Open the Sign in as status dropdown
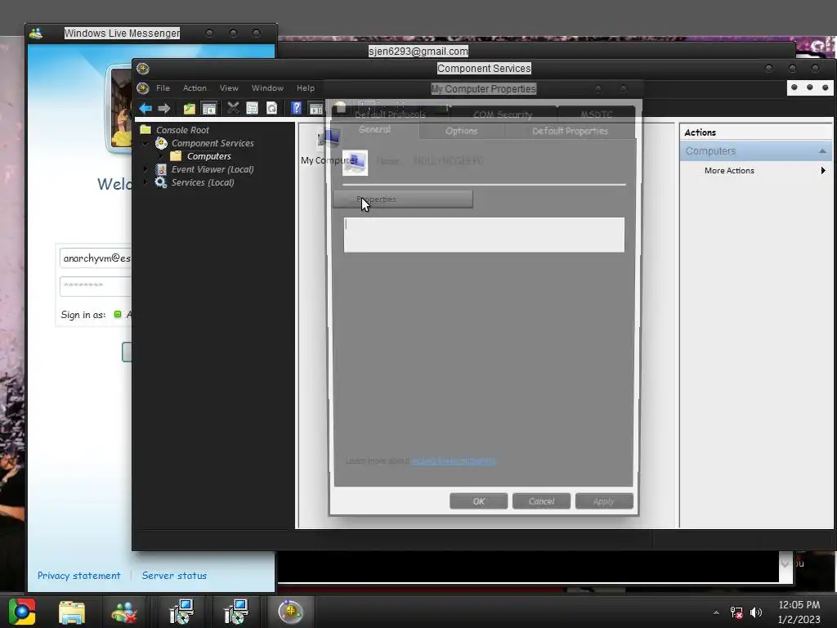Screen dimensions: 837x628 pos(122,315)
